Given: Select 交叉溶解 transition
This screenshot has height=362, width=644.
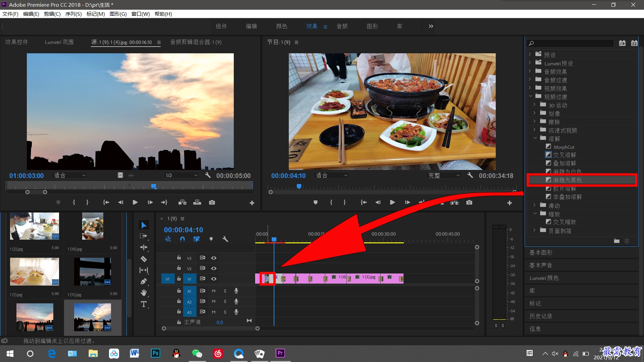Looking at the screenshot, I should [565, 155].
